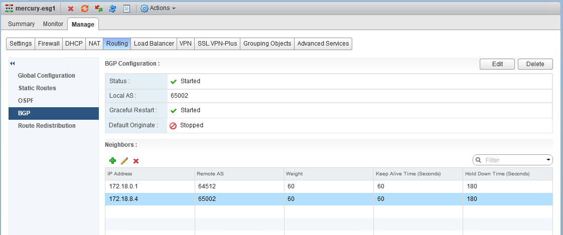Delete selected neighbor with red X icon
Viewport: 563px width, 235px height.
(136, 161)
